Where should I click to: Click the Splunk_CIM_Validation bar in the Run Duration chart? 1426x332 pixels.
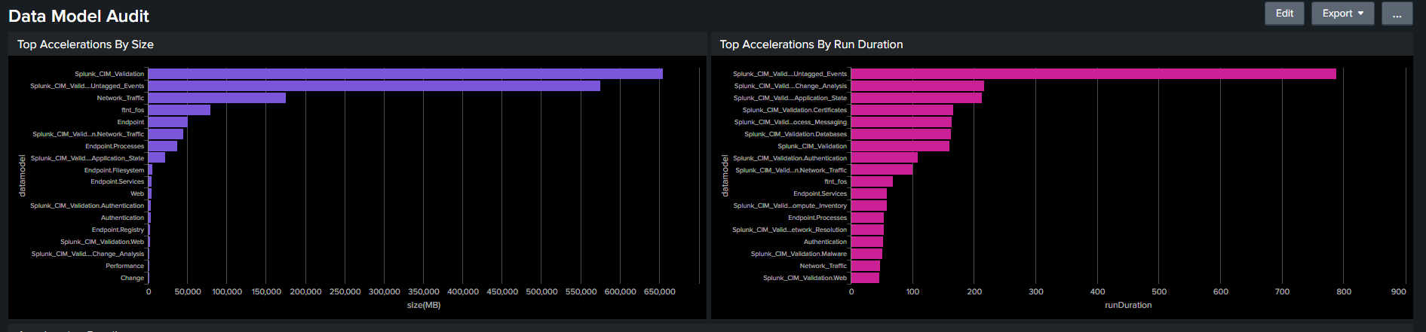[900, 146]
